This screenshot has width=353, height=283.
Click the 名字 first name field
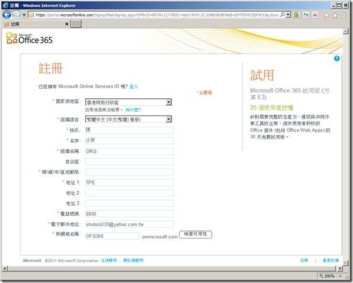(x=129, y=141)
